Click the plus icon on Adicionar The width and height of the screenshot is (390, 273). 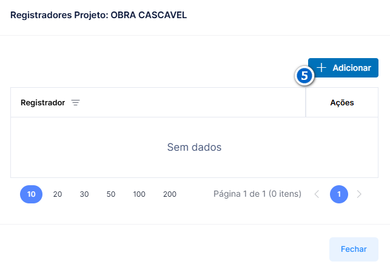321,68
